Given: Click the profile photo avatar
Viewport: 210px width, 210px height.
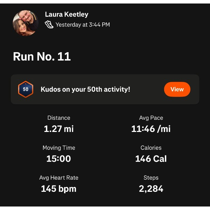Looking at the screenshot, I should coord(26,23).
